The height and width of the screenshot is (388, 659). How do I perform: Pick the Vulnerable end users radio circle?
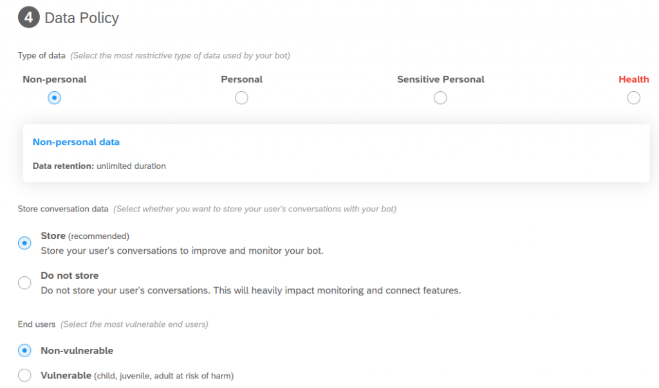click(24, 375)
